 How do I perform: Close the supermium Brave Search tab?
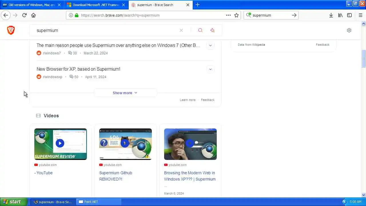188,5
